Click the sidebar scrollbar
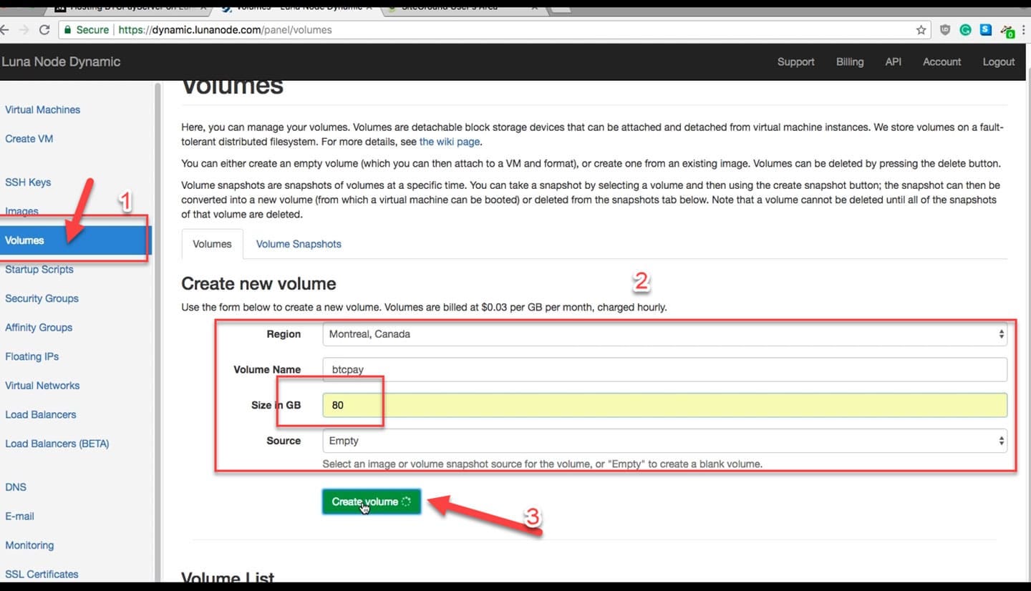1031x591 pixels. (158, 331)
